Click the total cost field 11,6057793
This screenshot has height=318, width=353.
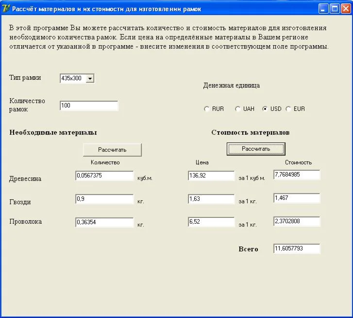pos(297,248)
